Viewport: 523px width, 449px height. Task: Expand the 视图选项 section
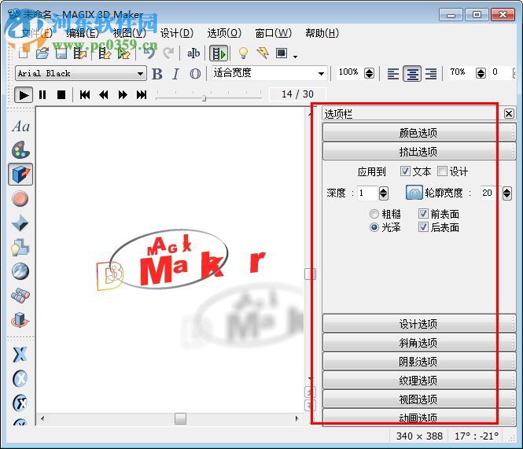coord(419,399)
